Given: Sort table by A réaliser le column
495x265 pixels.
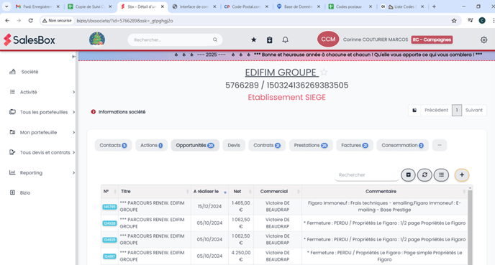Looking at the screenshot, I should click(x=210, y=191).
